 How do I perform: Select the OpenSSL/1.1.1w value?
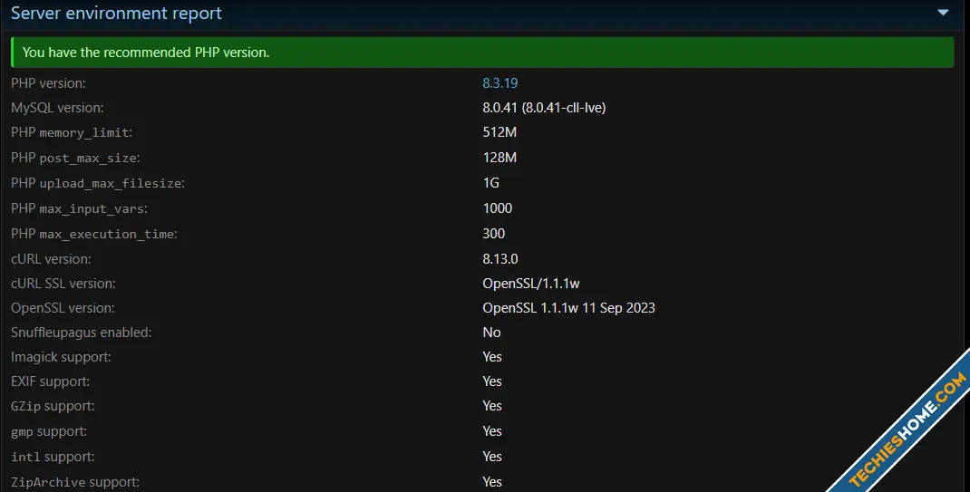[x=530, y=284]
